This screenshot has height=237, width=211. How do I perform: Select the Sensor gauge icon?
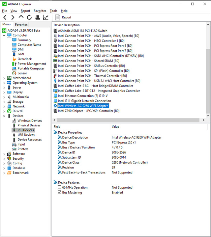pos(14,73)
